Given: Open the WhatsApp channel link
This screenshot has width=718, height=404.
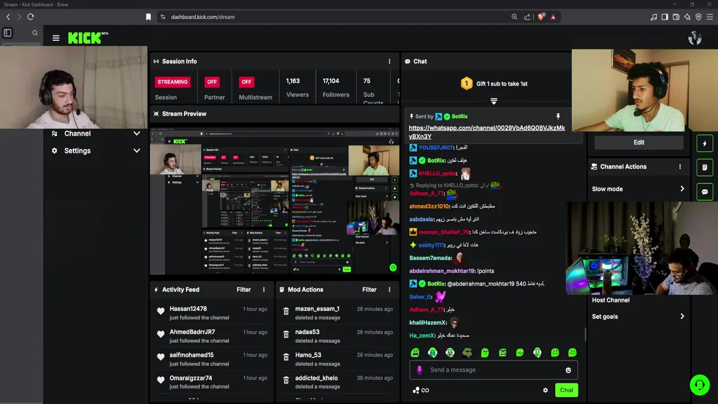Looking at the screenshot, I should coord(487,132).
